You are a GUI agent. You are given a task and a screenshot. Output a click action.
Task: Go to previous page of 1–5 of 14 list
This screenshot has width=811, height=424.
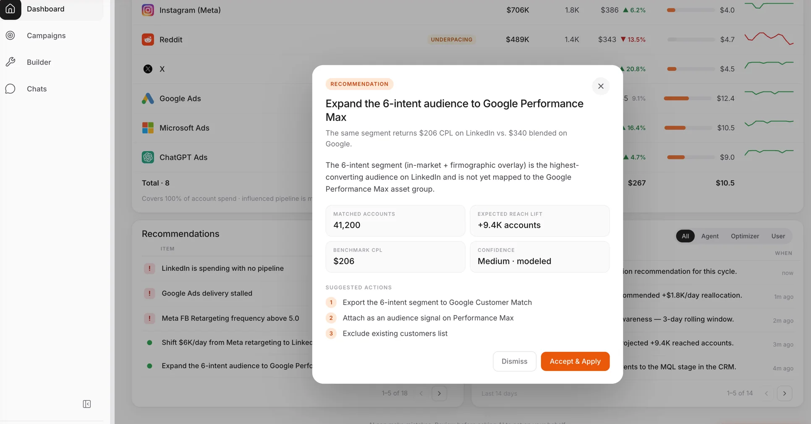(767, 393)
